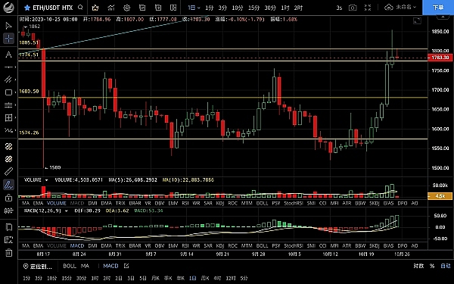Toggle the lock drawings icon
Viewport: 454px width, 284px height.
pos(8,198)
